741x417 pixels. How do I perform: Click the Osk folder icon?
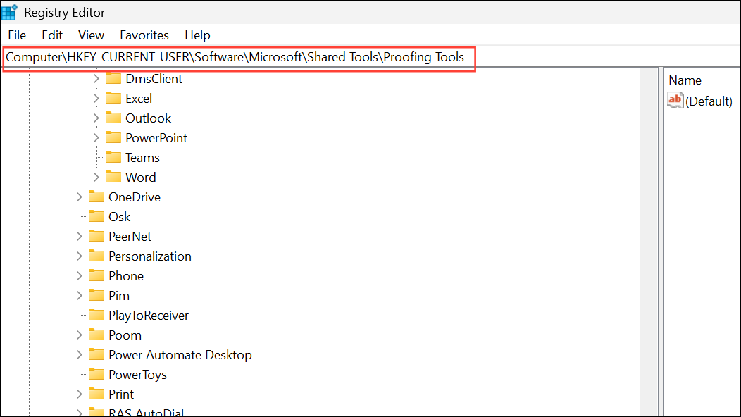tap(96, 216)
